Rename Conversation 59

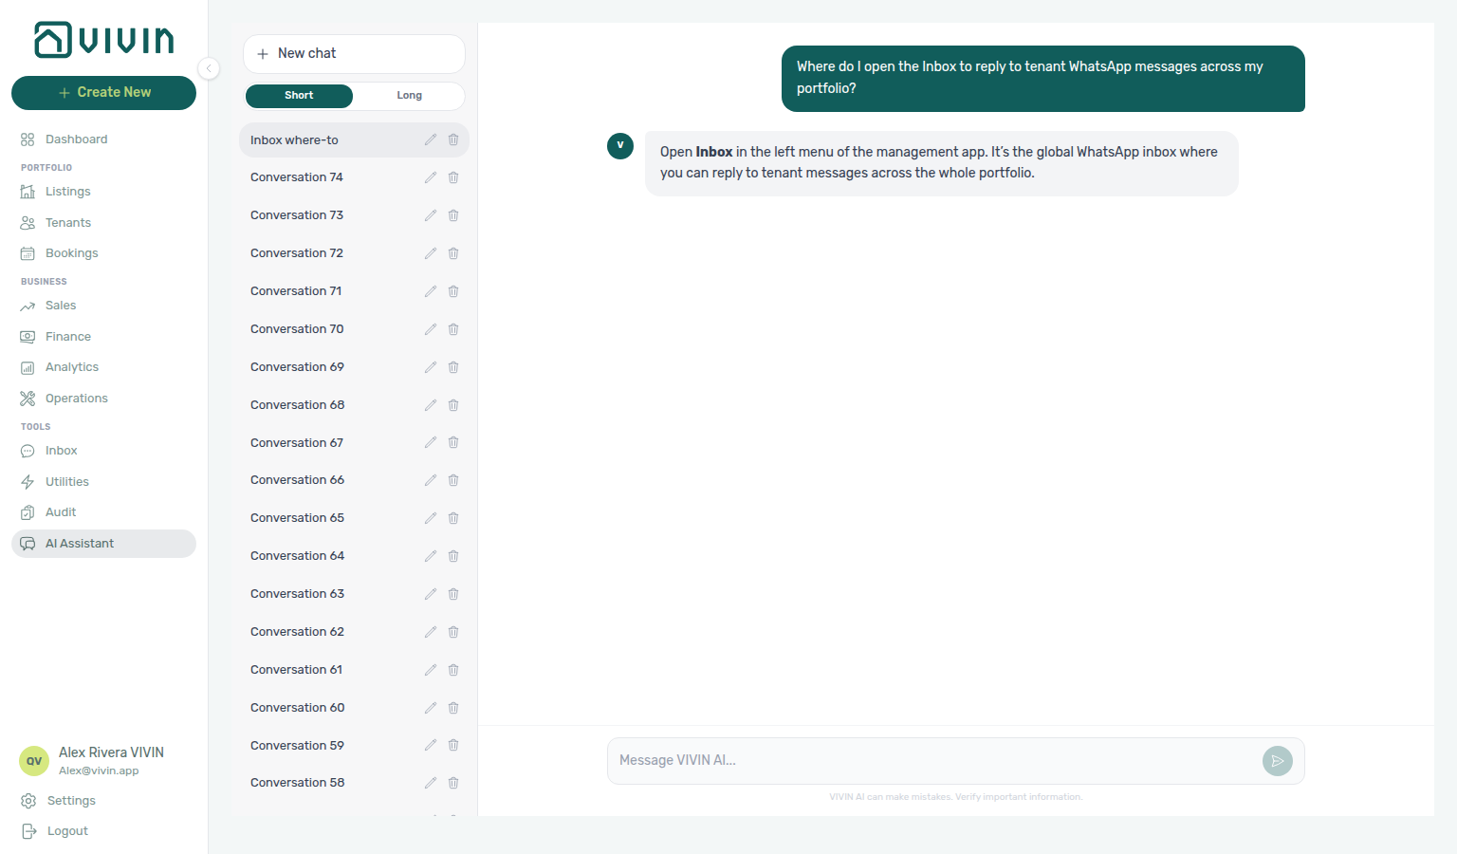[431, 745]
